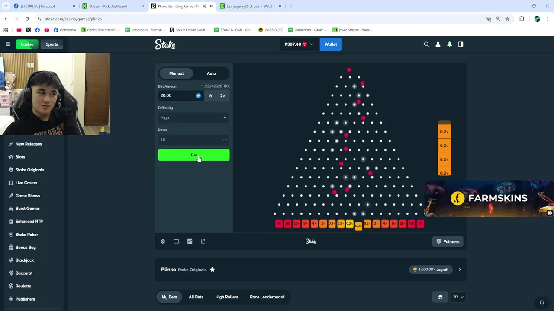Image resolution: width=554 pixels, height=311 pixels.
Task: Open Game Shows in sidebar
Action: click(x=28, y=196)
